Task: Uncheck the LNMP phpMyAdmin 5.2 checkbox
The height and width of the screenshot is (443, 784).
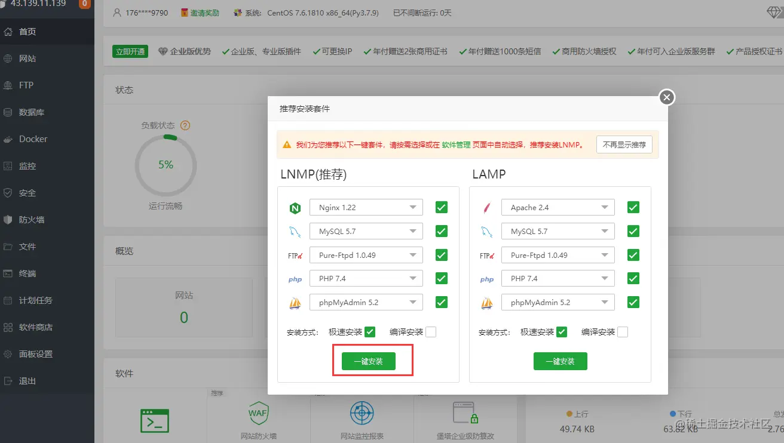Action: pyautogui.click(x=442, y=302)
